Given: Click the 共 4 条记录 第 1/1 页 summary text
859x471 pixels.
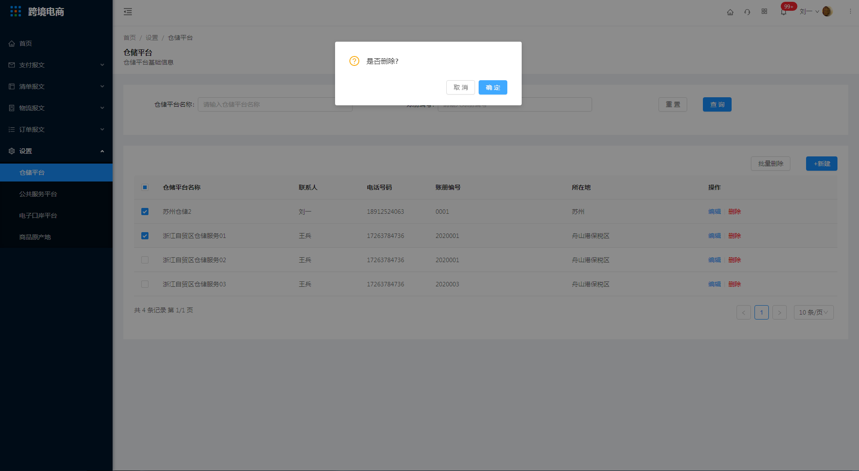Looking at the screenshot, I should tap(163, 310).
